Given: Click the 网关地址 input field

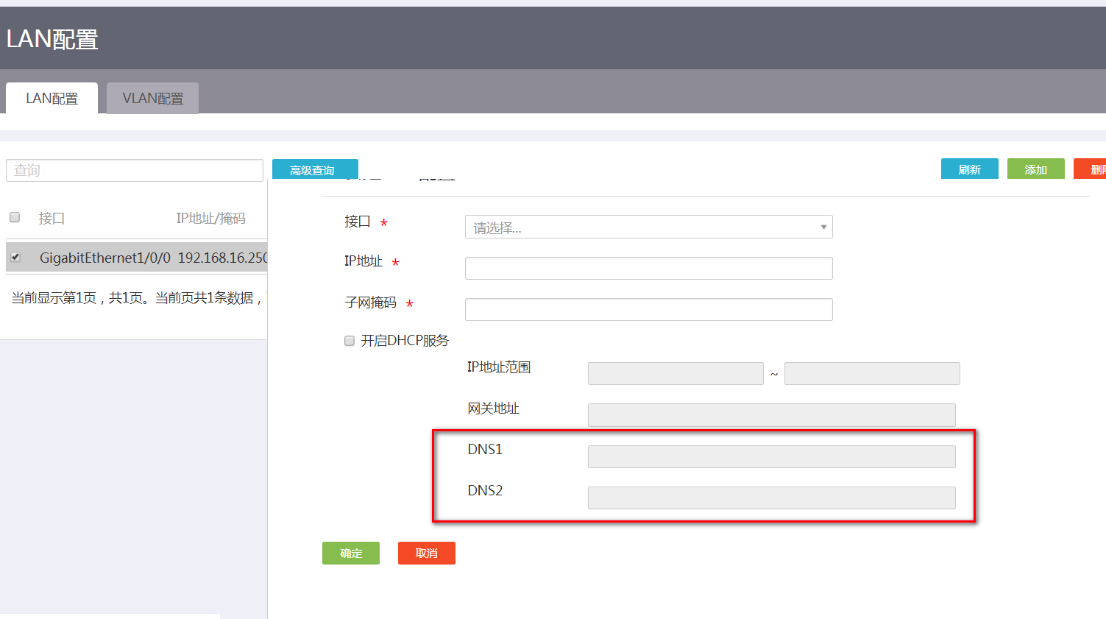Looking at the screenshot, I should (x=772, y=415).
